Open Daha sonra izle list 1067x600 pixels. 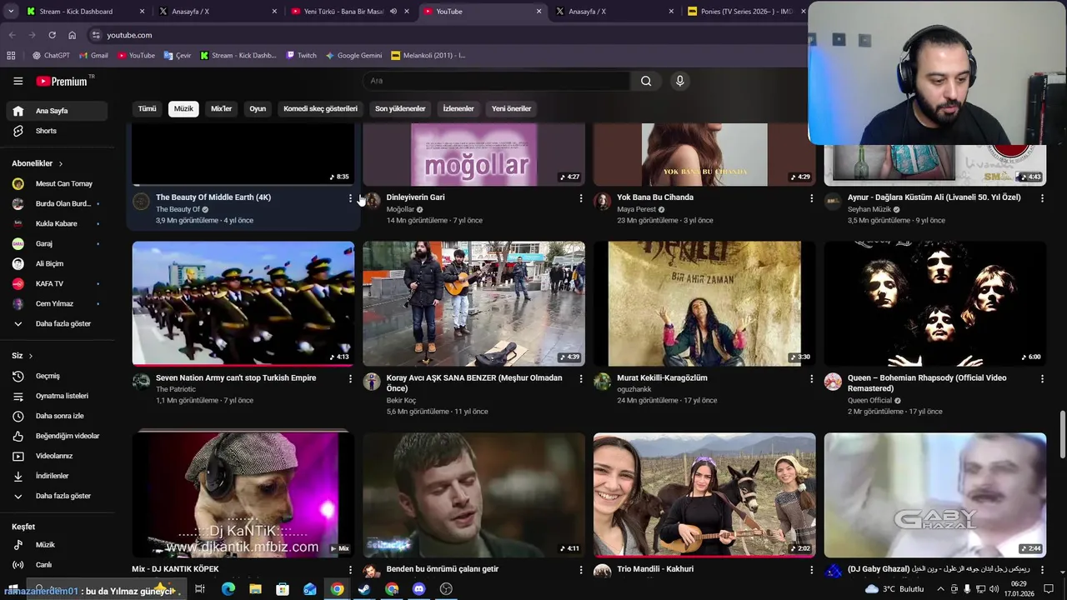pyautogui.click(x=57, y=416)
